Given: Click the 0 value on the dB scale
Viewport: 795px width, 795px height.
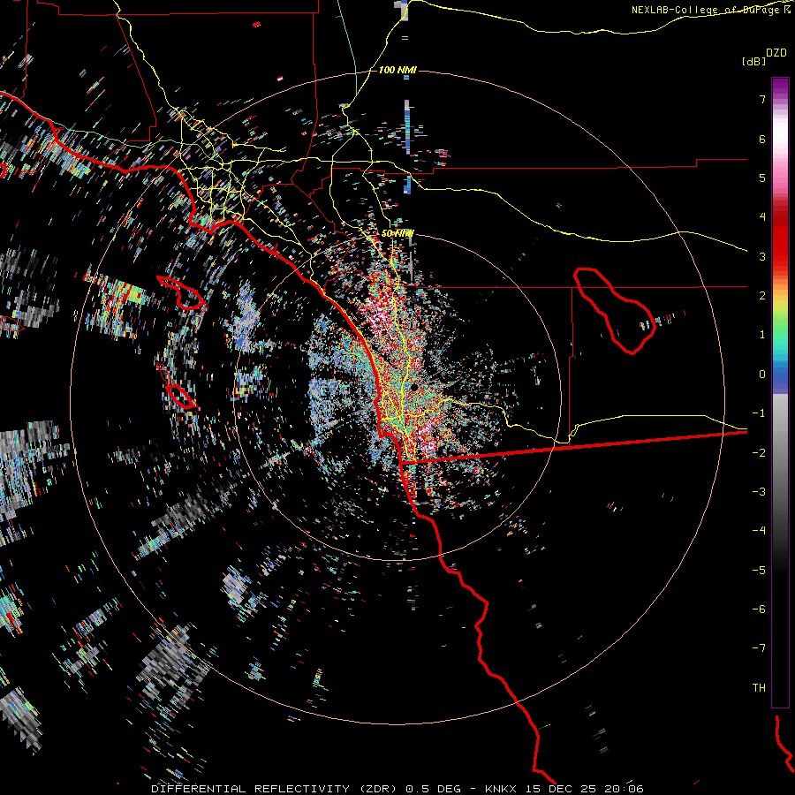Looking at the screenshot, I should pyautogui.click(x=762, y=375).
